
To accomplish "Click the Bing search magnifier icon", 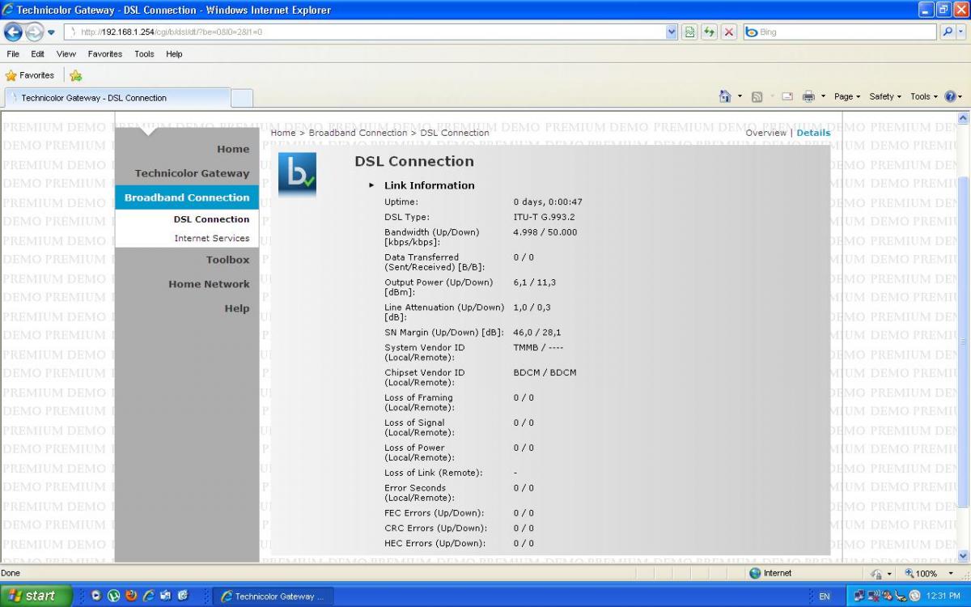I will click(x=947, y=32).
